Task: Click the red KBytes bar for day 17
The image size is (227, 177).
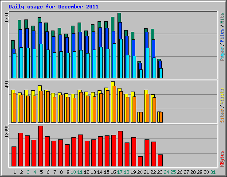Action: point(121,149)
